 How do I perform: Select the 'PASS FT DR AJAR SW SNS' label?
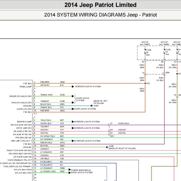click(19, 150)
